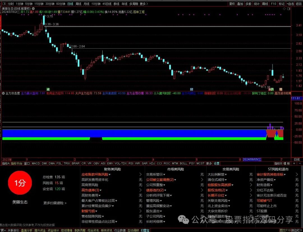Click the panel layout icon before 分时
The height and width of the screenshot is (232, 303).
4,4
